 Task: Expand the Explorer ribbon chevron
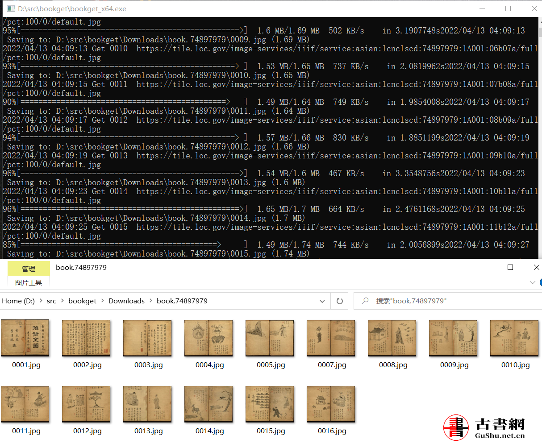pos(532,282)
